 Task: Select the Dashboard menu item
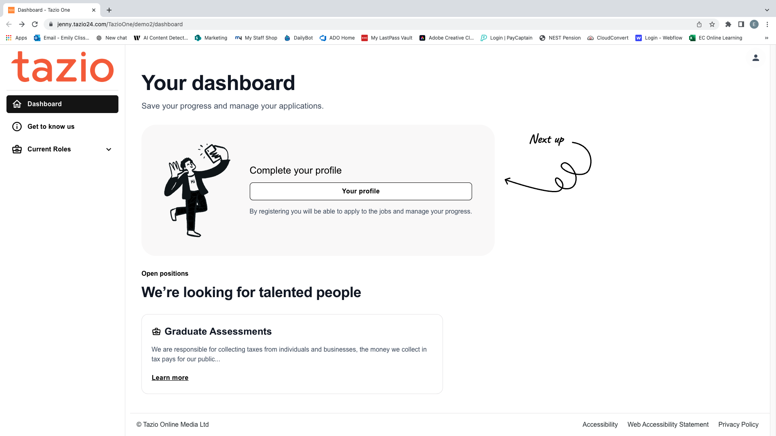(62, 104)
